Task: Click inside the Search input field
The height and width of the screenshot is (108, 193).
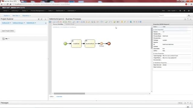Action: coord(173,15)
